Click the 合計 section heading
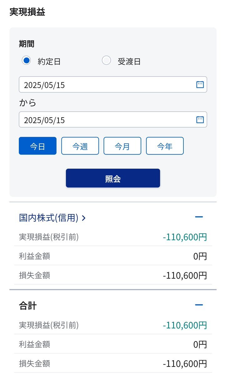The height and width of the screenshot is (375, 226). (28, 306)
